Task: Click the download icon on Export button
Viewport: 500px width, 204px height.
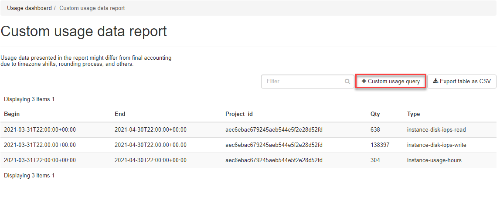Action: [435, 82]
